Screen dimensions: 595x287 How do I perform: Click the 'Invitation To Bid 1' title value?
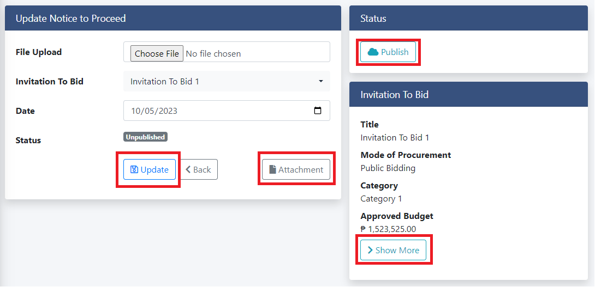(395, 137)
